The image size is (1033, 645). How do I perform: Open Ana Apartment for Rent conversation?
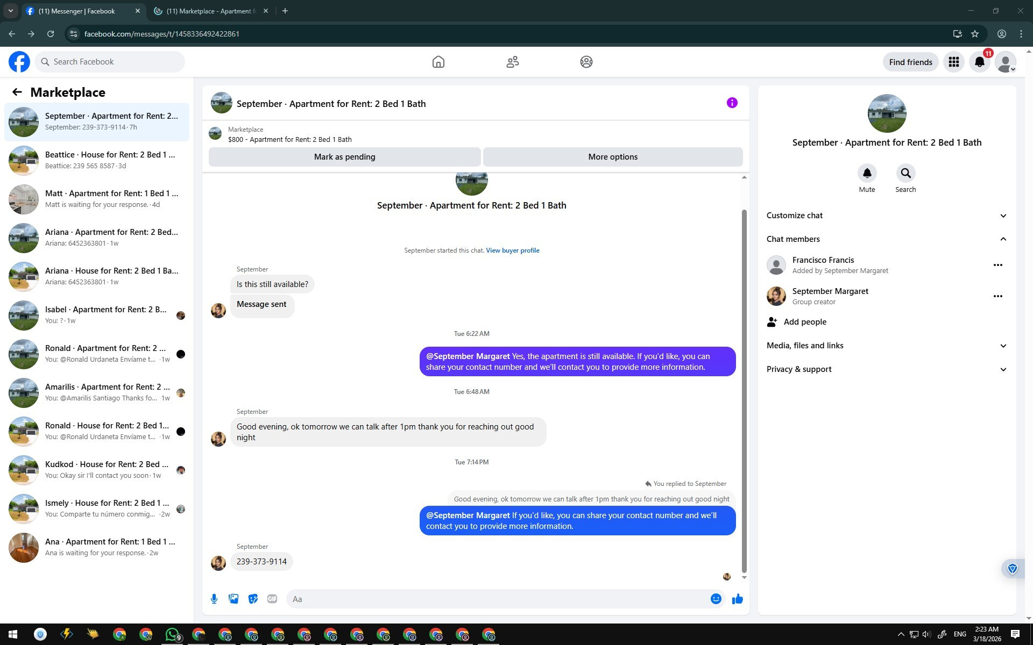[97, 548]
